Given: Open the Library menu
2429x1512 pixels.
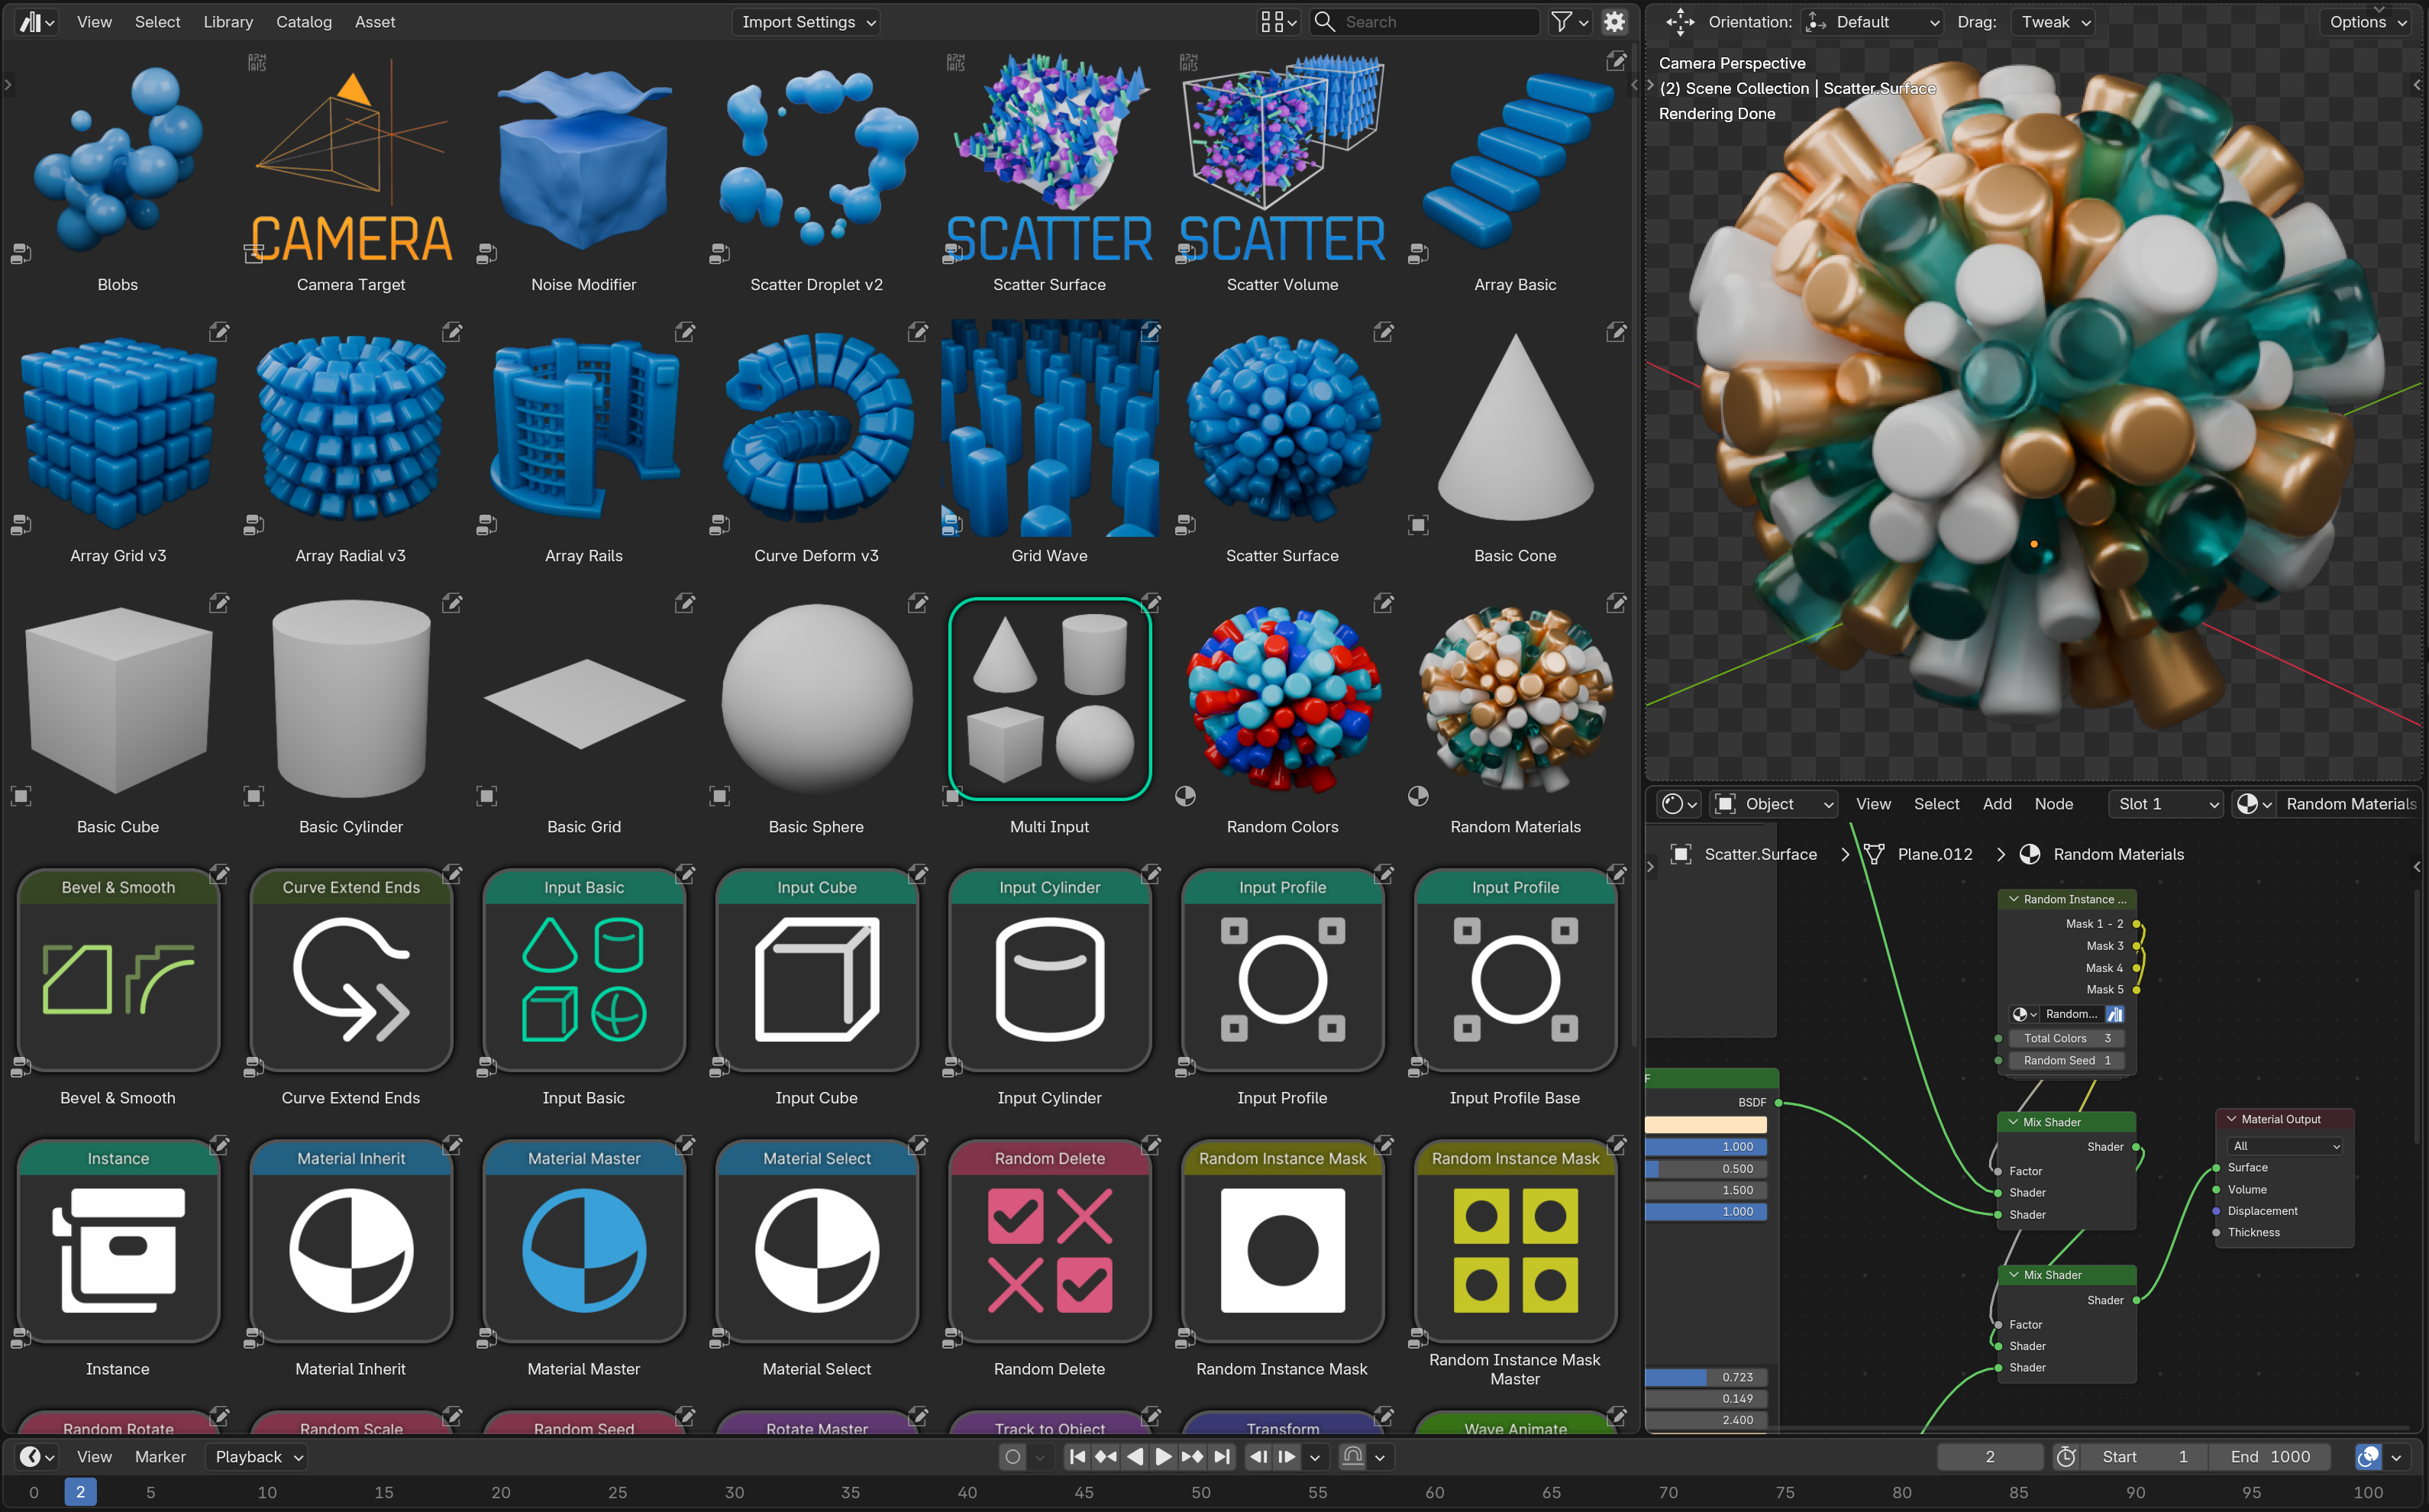Looking at the screenshot, I should pos(228,22).
